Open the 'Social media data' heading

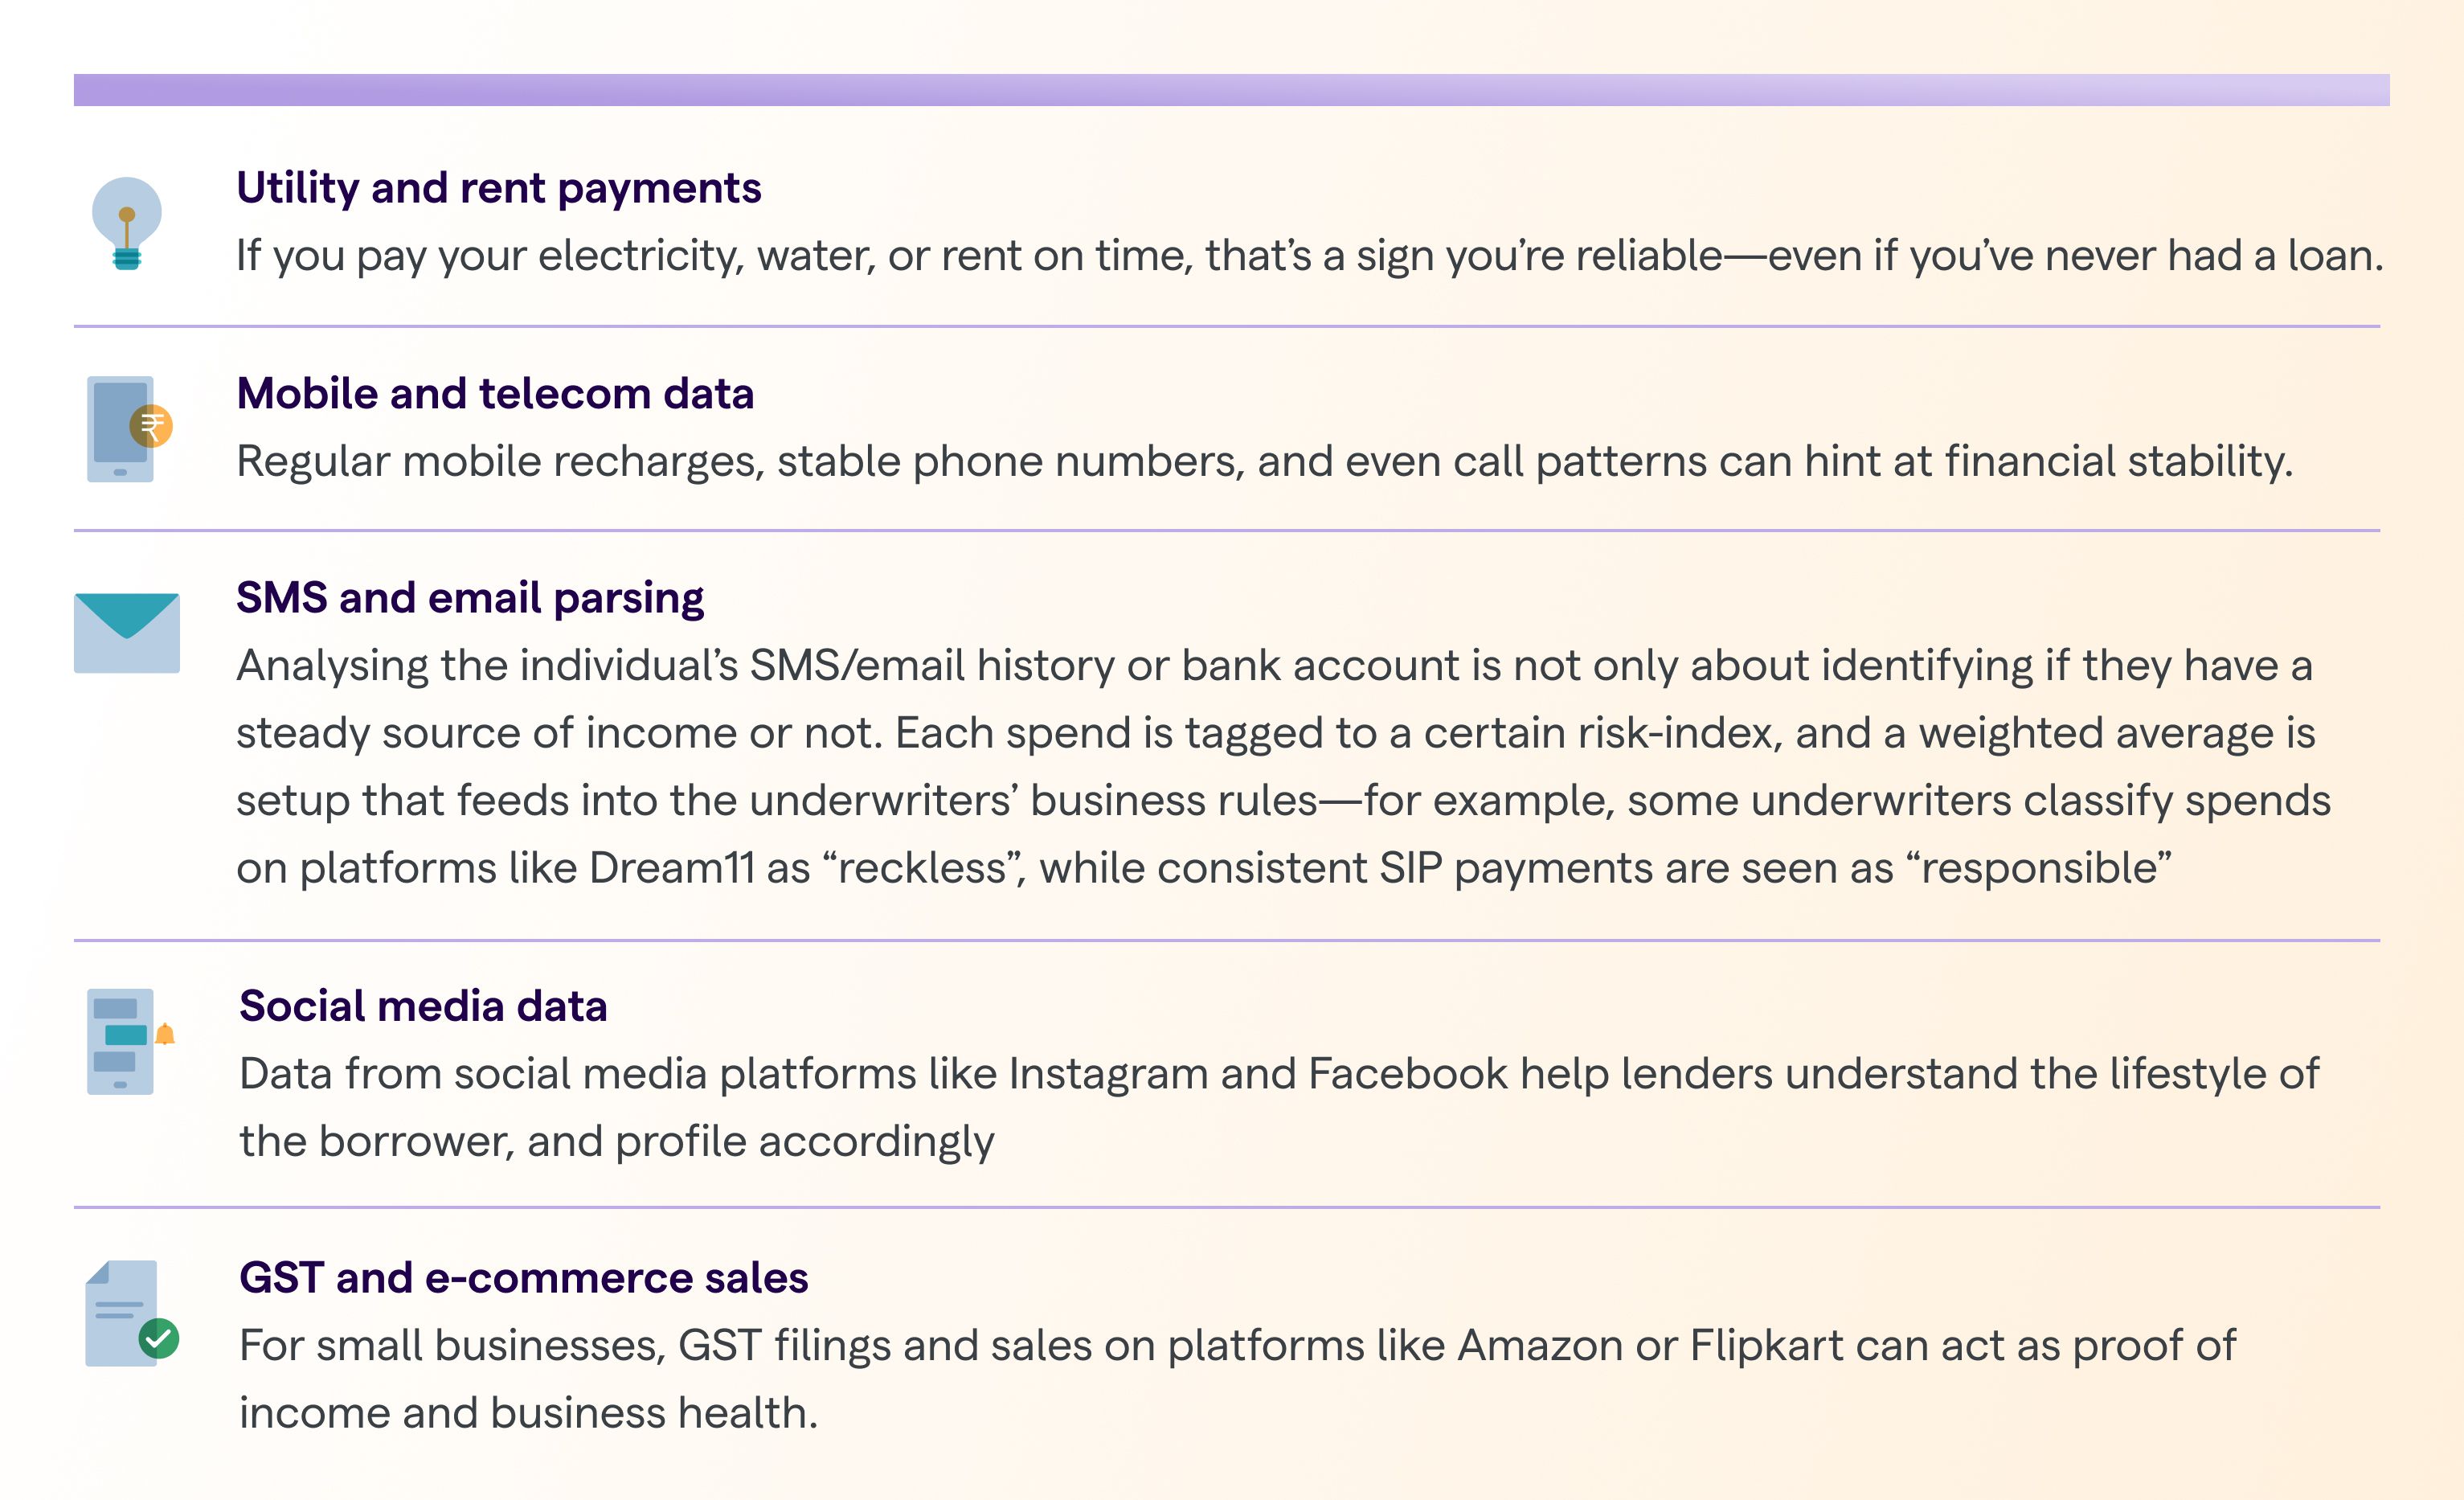coord(423,1006)
